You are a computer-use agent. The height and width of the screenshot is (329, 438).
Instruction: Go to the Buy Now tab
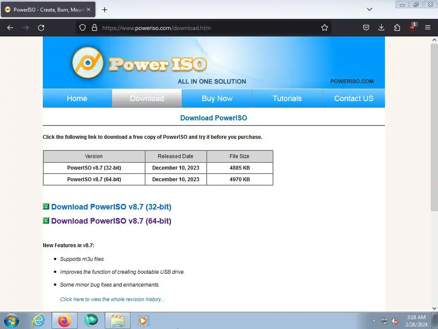tap(217, 98)
